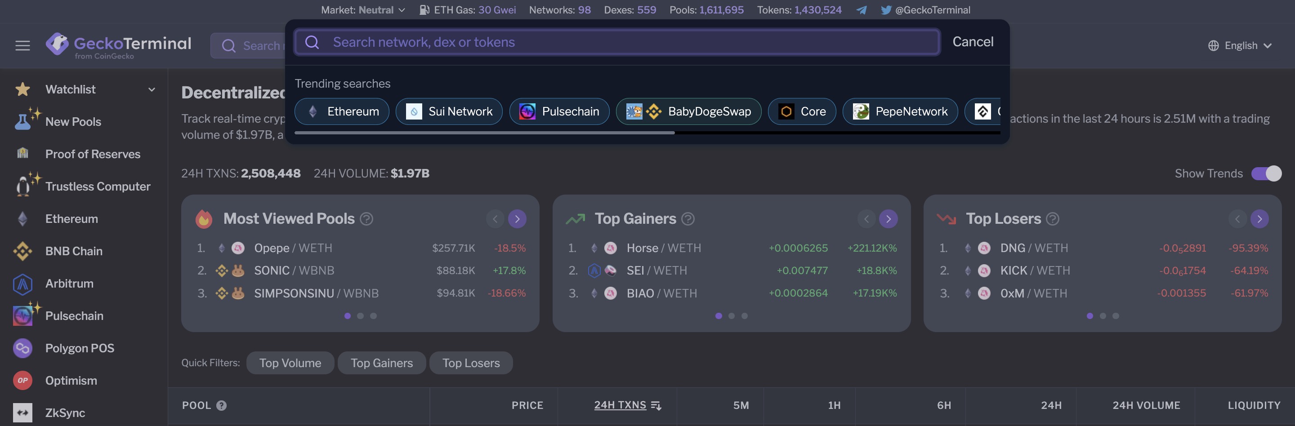1295x426 pixels.
Task: Click Top Losers help icon
Action: point(1052,219)
